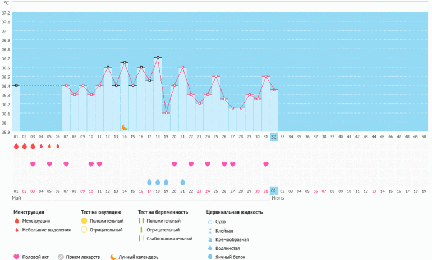Select the 01 Июнь date marker
Viewport: 432px width, 260px height.
tap(274, 191)
